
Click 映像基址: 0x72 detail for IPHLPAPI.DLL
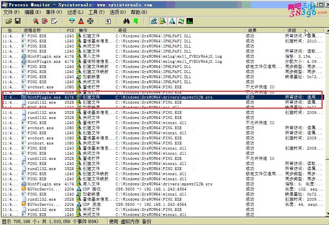(x=303, y=77)
